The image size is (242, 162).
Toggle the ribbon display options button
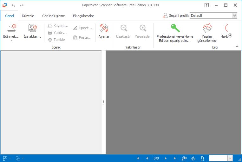point(206,5)
